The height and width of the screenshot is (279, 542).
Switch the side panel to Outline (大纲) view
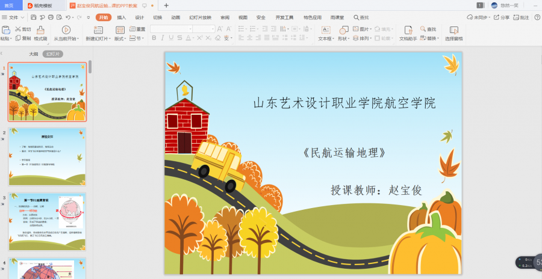pos(34,54)
